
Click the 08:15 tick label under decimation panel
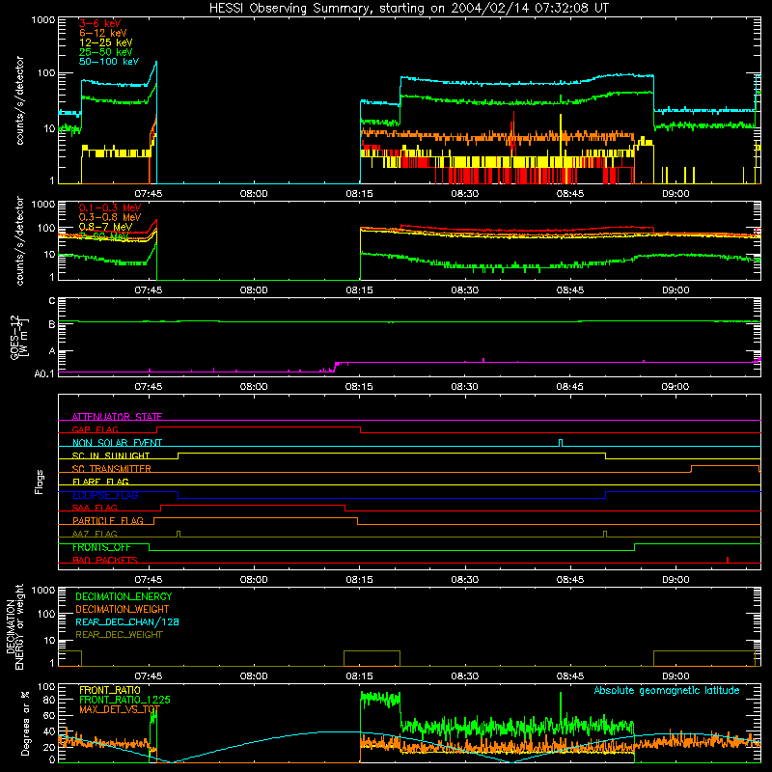pyautogui.click(x=359, y=676)
